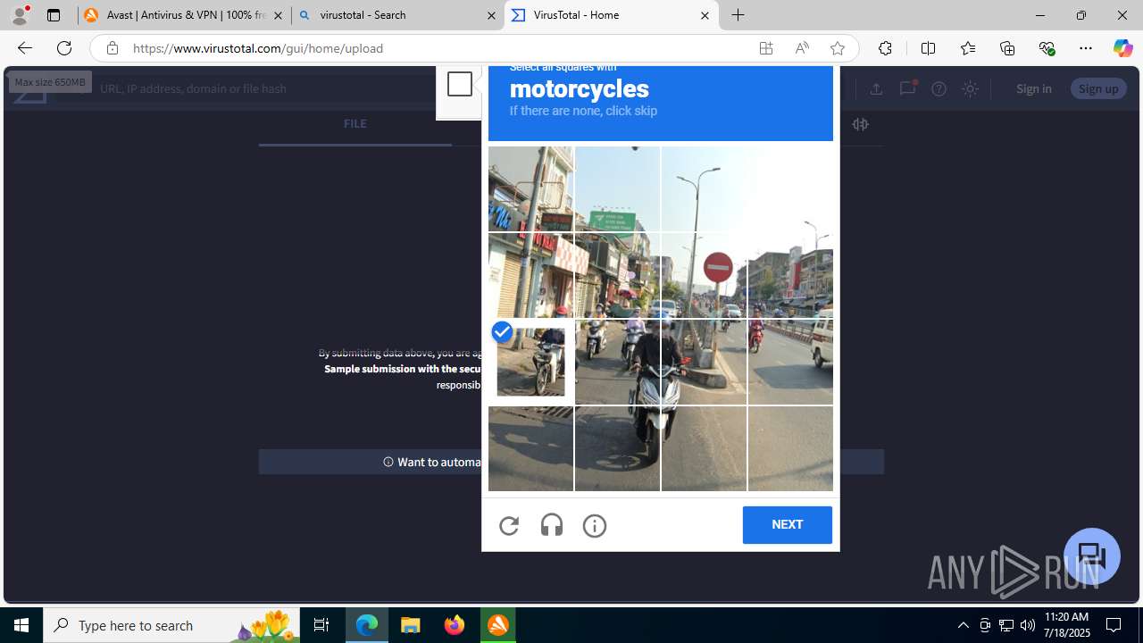The height and width of the screenshot is (643, 1143).
Task: Select captcha tile with the no-entry sign
Action: (704, 275)
